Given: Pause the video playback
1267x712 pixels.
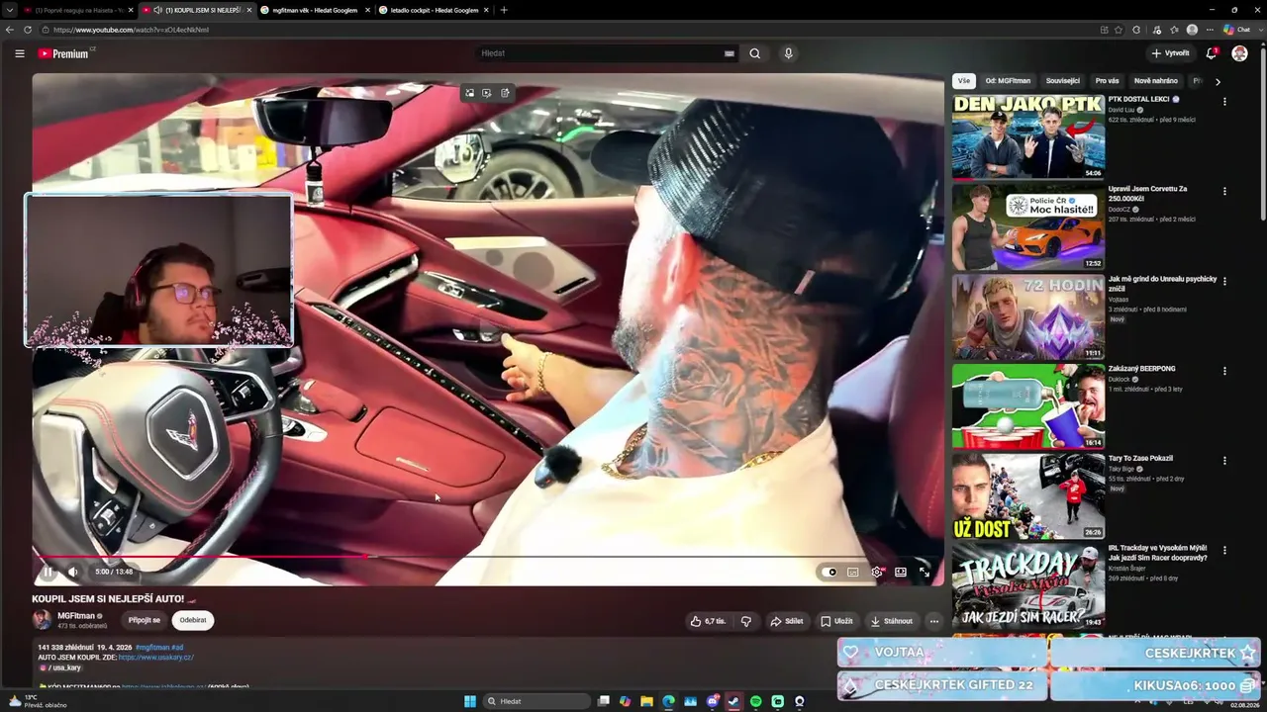Looking at the screenshot, I should (x=48, y=572).
